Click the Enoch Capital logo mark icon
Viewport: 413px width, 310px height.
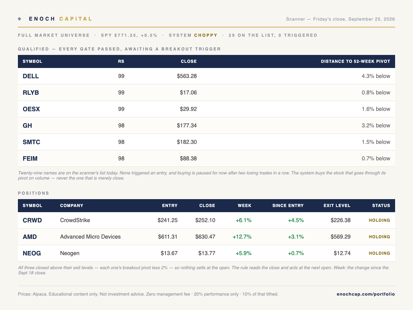(20, 19)
